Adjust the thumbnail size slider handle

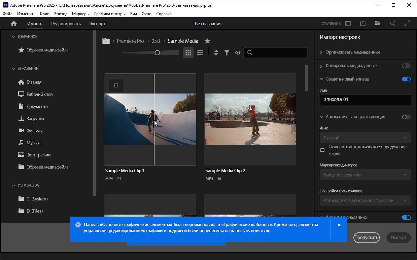click(x=157, y=52)
